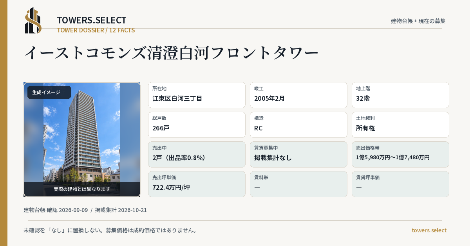Select the 売出価格帯 card 1億5,980万円〜1億7,480万円
The width and height of the screenshot is (470, 246).
pos(400,154)
